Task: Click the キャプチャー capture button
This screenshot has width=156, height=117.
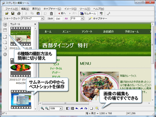Action: (x=98, y=18)
